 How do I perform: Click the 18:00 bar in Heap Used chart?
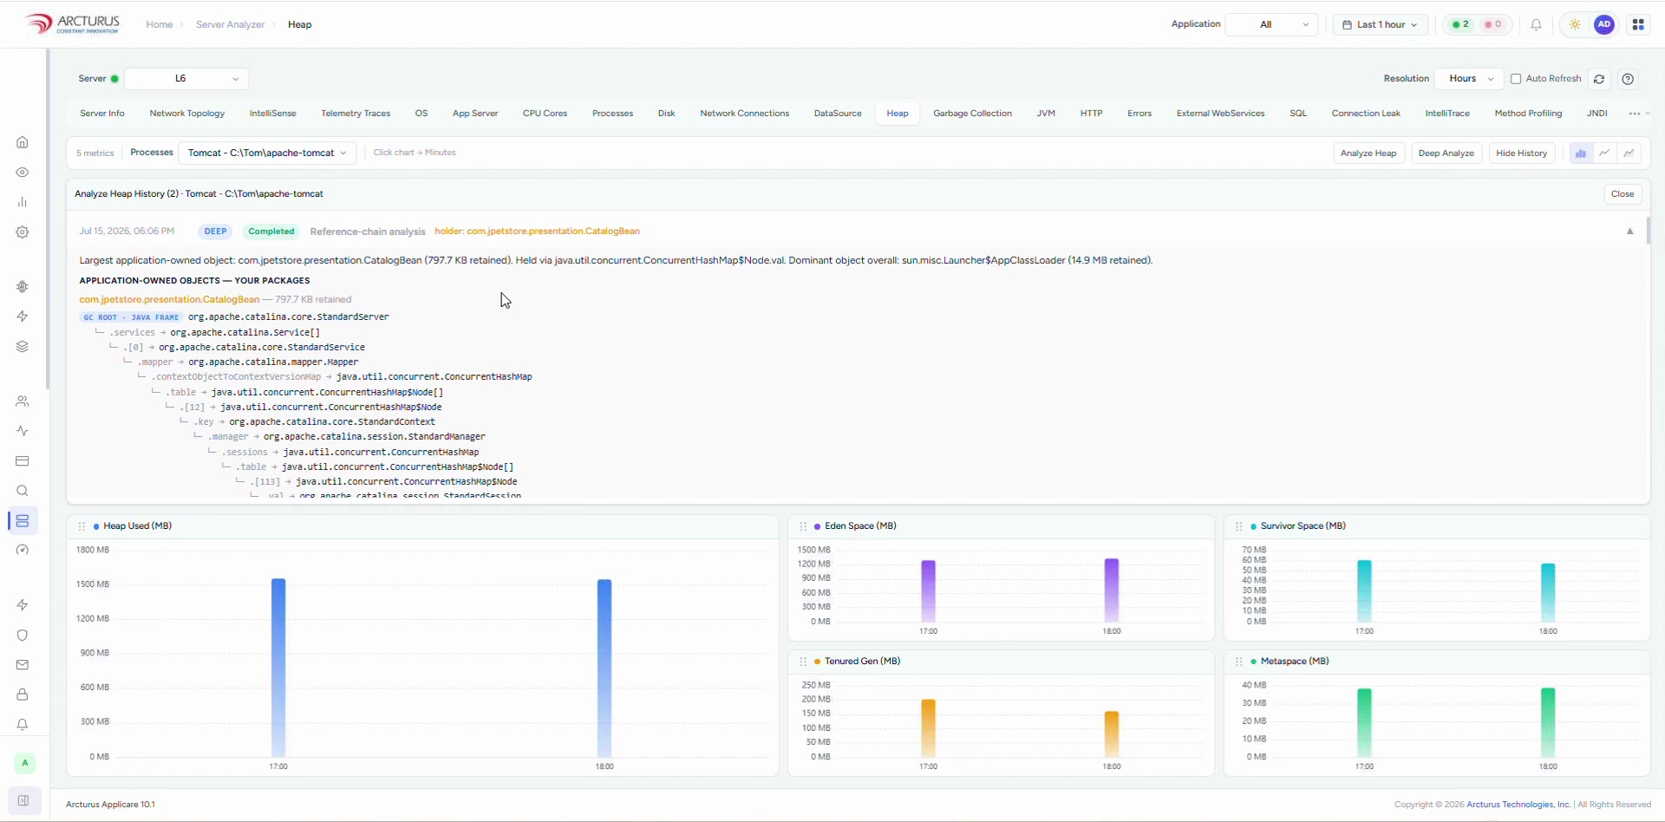click(604, 669)
